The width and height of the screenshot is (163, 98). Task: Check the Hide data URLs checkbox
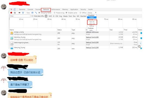32,16
